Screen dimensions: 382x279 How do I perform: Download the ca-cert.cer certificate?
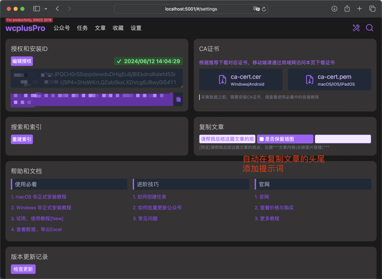[241, 80]
